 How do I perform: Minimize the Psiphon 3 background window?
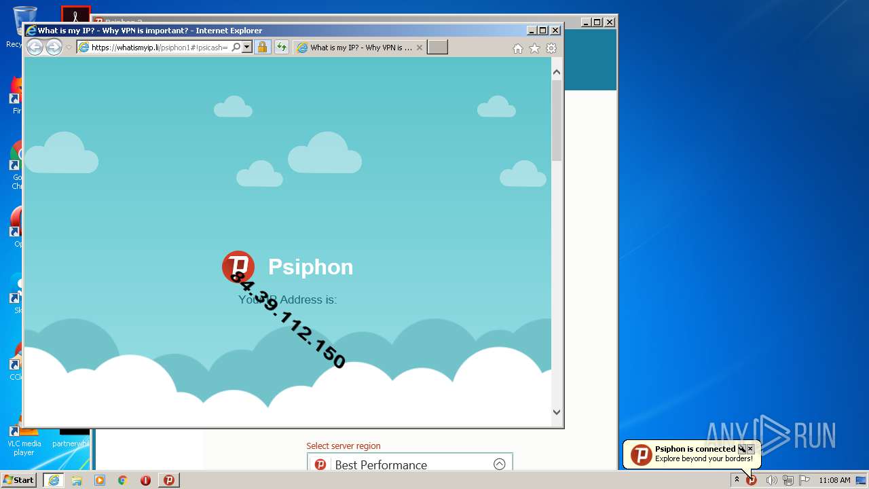[x=585, y=22]
